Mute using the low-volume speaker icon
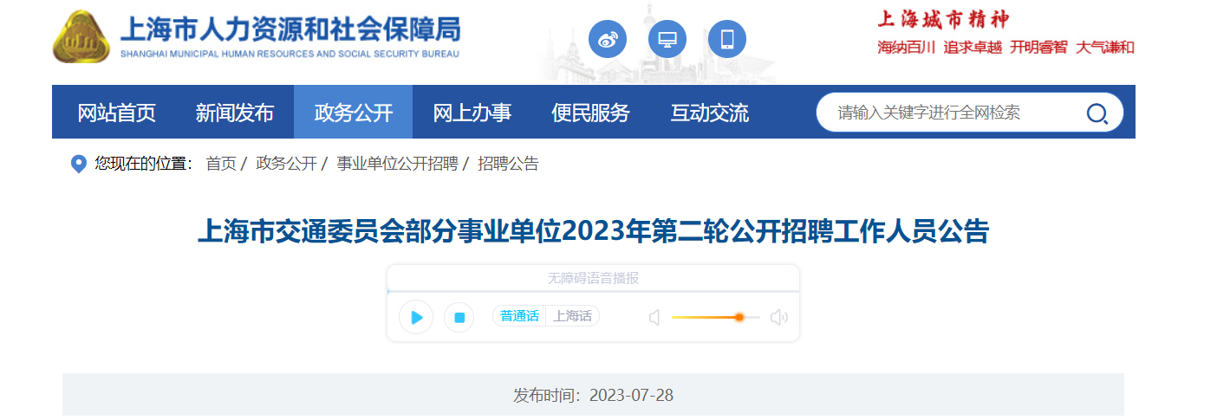 [654, 318]
